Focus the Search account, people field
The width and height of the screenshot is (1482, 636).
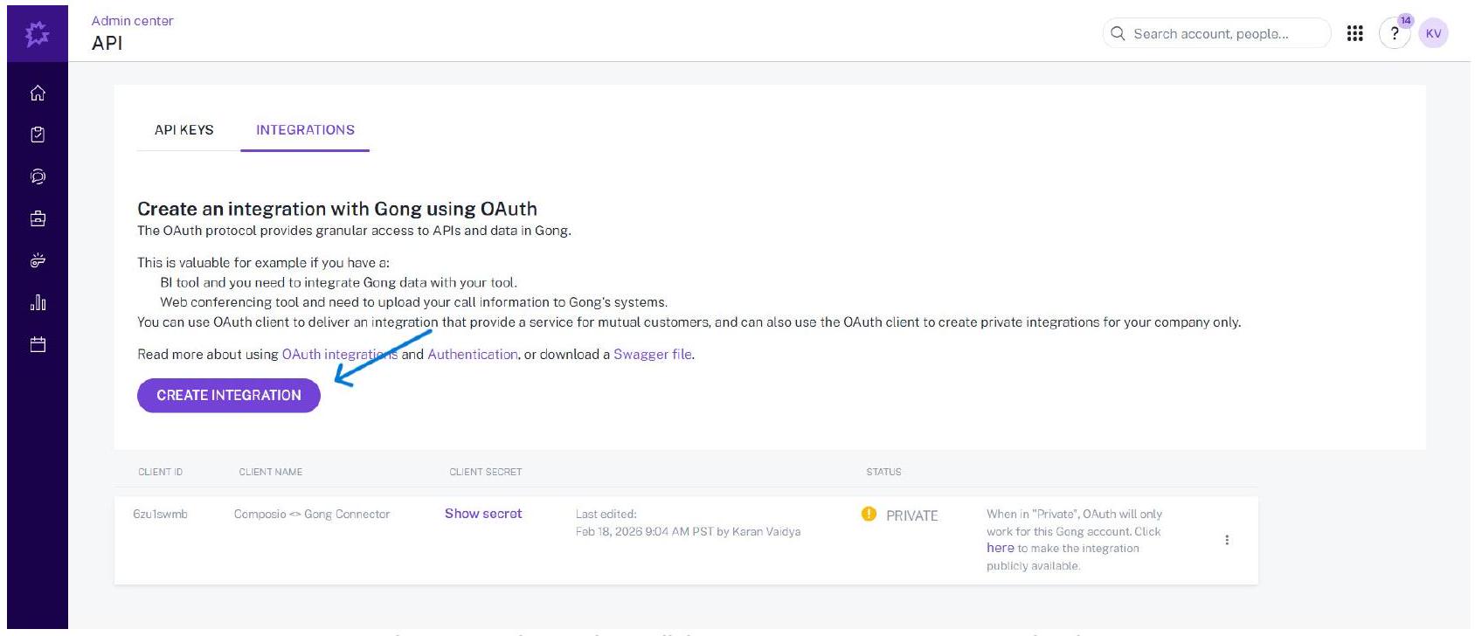click(x=1216, y=33)
